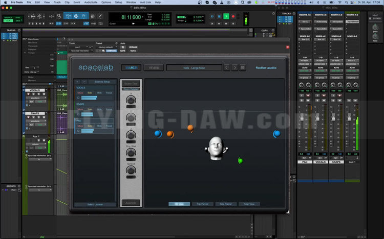The height and width of the screenshot is (239, 384).
Task: Select the Grabber hand tool
Action: [x=84, y=16]
